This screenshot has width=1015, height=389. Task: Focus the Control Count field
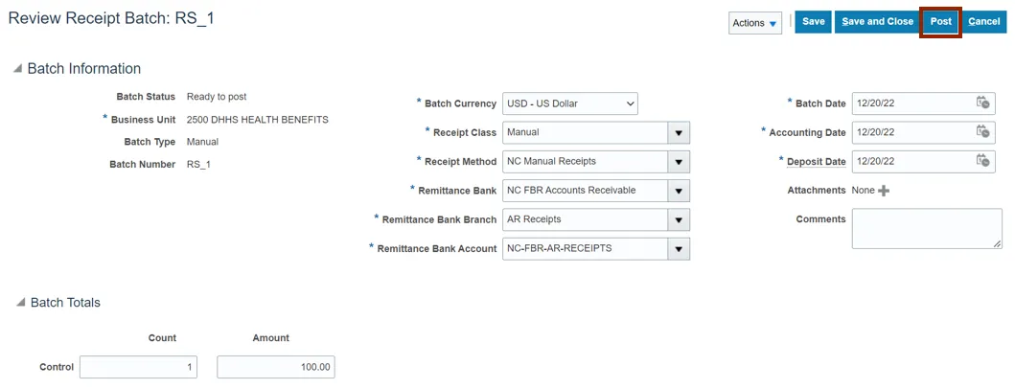tap(138, 367)
